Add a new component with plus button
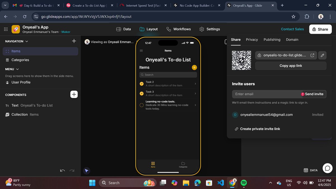This screenshot has width=336, height=189. [x=74, y=94]
